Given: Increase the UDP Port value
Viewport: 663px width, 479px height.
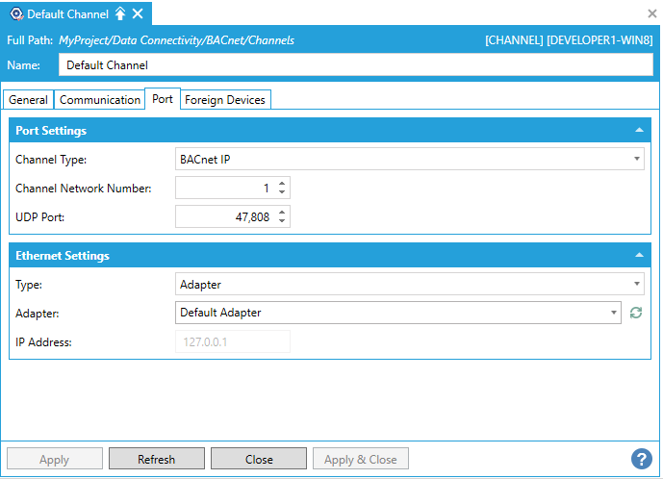Looking at the screenshot, I should coord(282,213).
